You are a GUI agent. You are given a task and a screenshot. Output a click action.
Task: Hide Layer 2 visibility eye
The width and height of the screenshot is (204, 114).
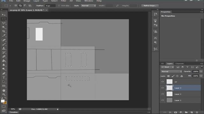(x=163, y=94)
